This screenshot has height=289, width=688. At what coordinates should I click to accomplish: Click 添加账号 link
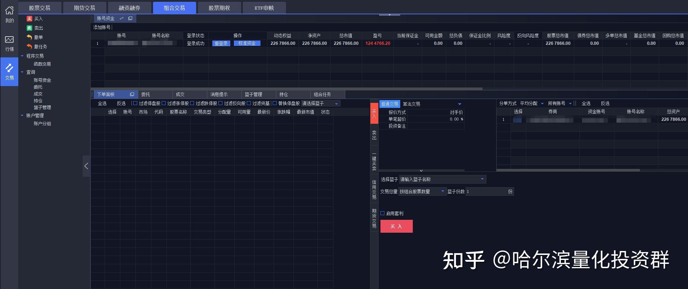pos(102,27)
